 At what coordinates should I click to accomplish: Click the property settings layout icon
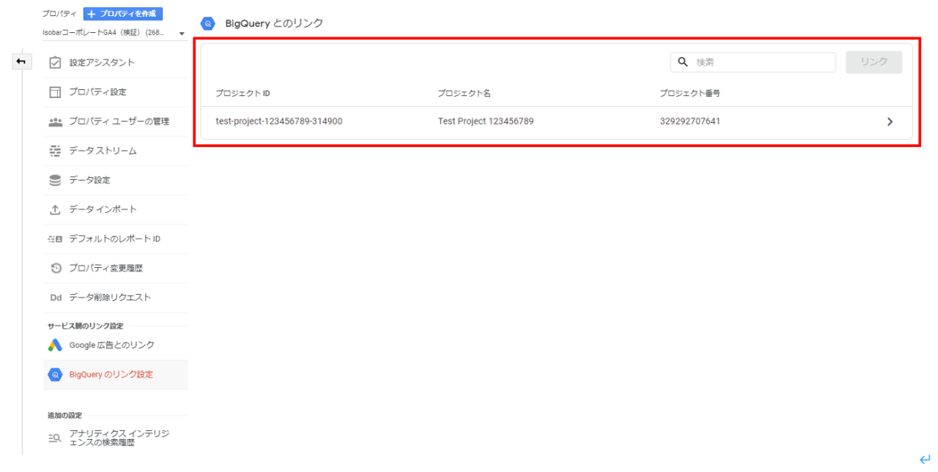pyautogui.click(x=55, y=92)
